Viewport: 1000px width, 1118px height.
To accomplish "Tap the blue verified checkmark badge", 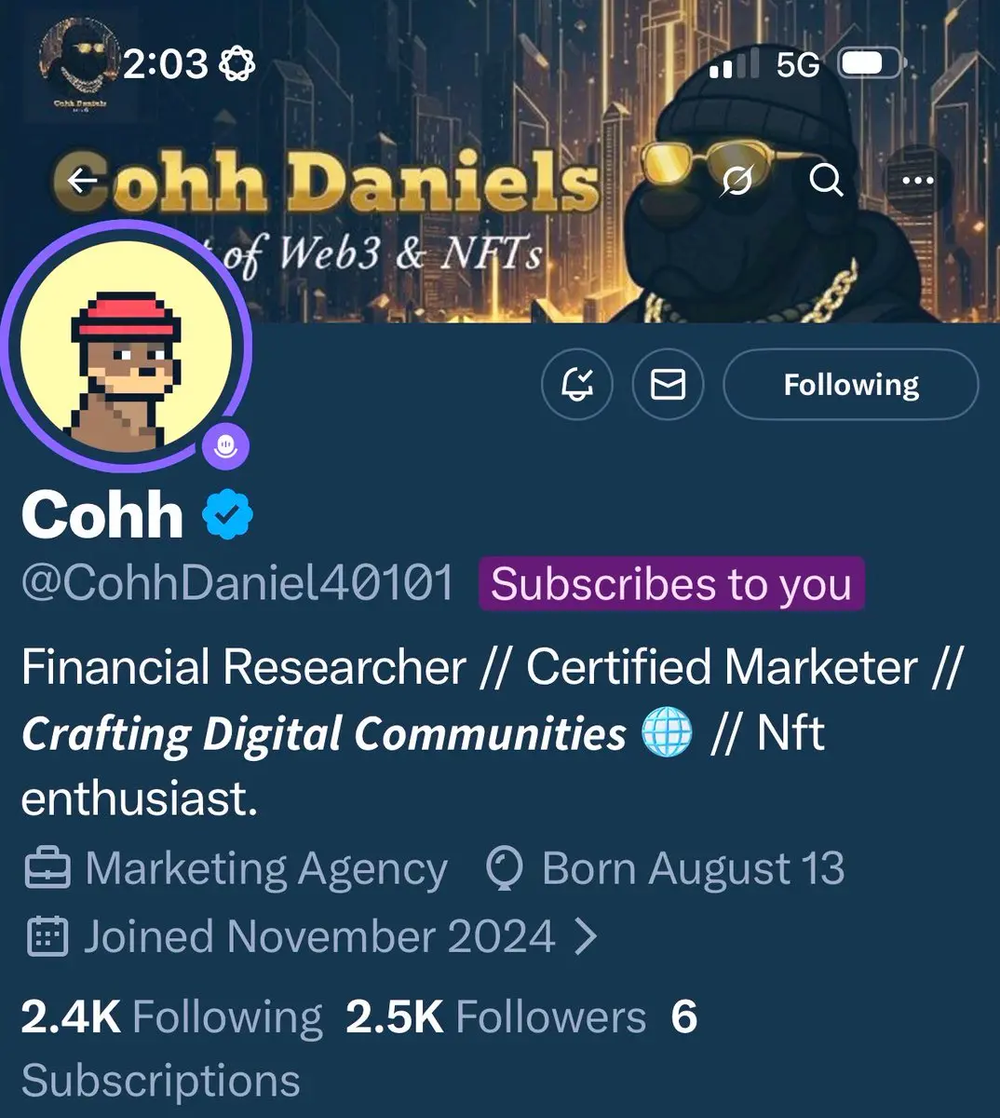I will pos(228,514).
